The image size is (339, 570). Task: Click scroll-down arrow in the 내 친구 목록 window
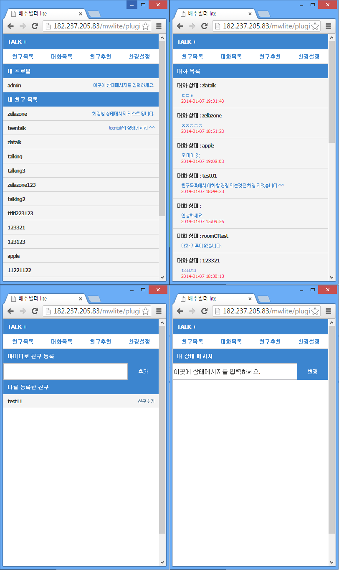tap(162, 277)
